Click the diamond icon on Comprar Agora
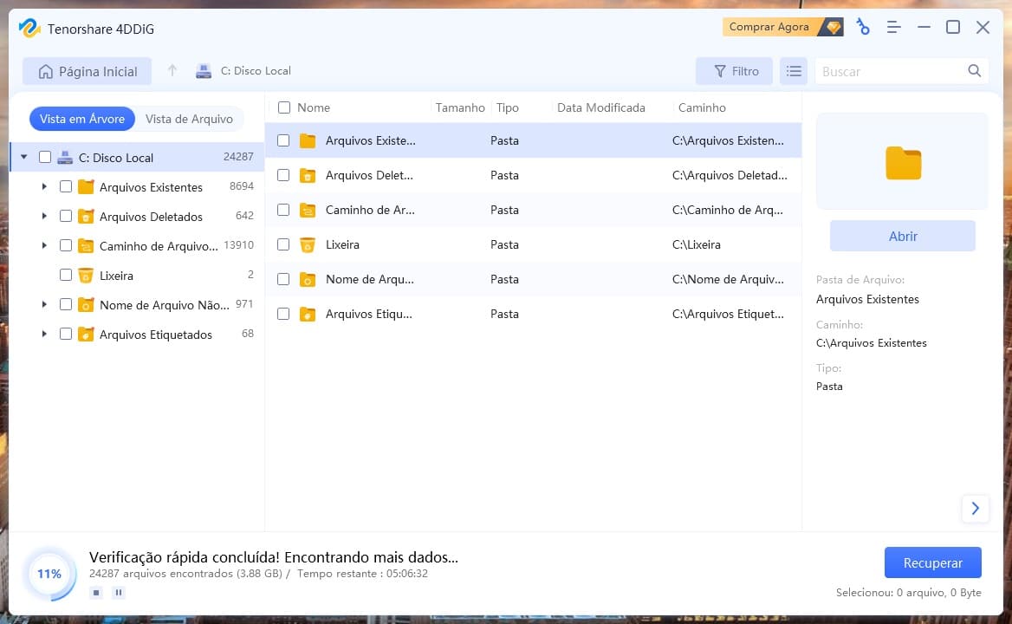 834,27
